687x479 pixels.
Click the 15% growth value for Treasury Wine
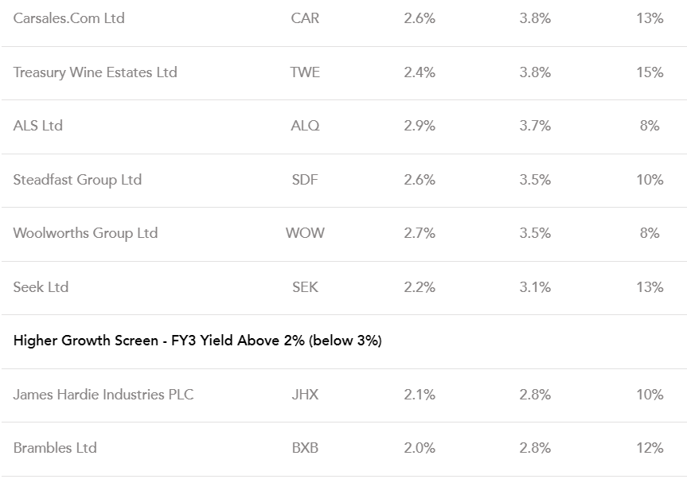[x=650, y=72]
